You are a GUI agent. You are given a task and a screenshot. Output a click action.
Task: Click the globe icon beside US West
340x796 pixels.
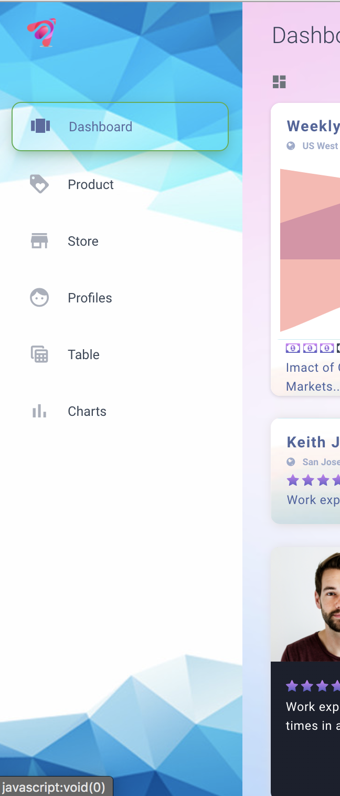tap(291, 146)
